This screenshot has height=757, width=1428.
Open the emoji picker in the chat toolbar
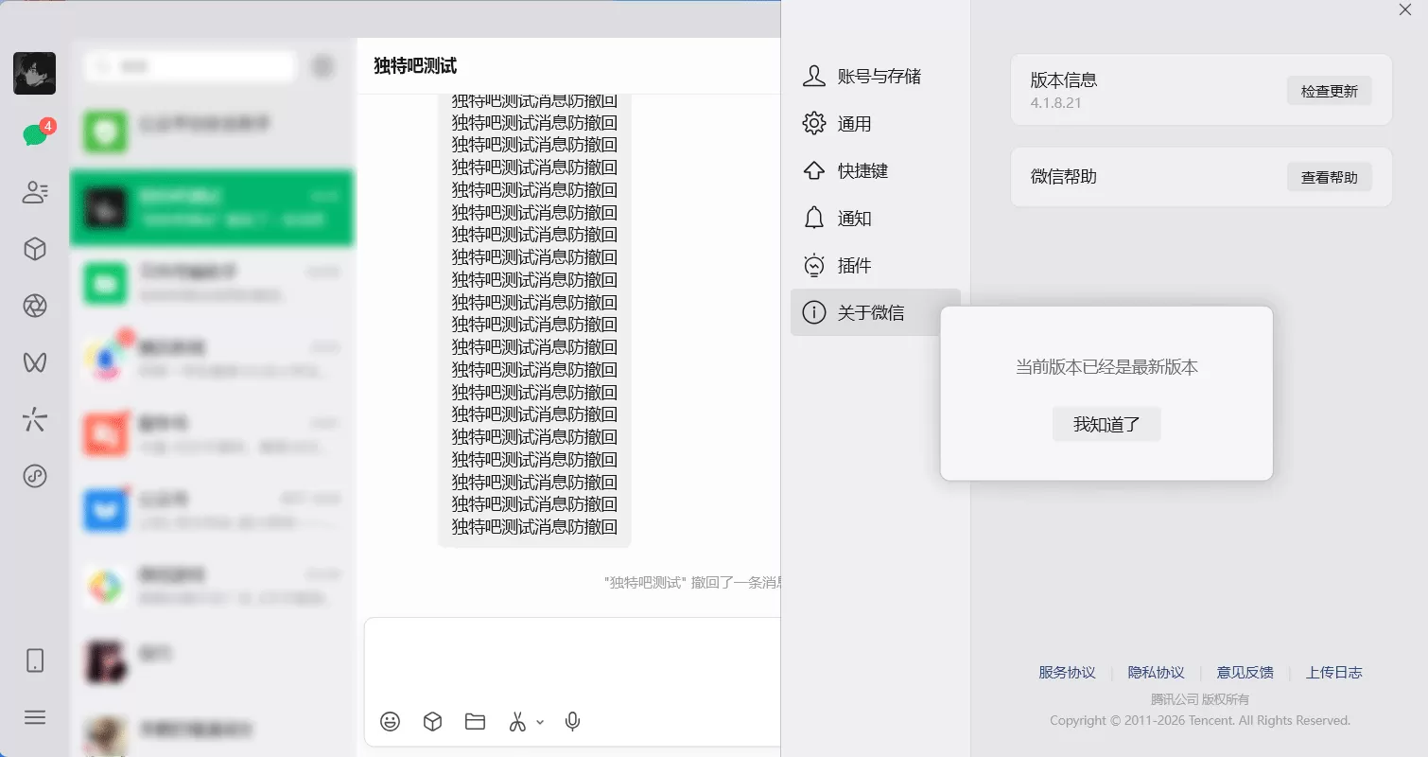coord(390,721)
